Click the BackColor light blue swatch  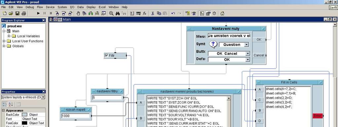[25, 115]
